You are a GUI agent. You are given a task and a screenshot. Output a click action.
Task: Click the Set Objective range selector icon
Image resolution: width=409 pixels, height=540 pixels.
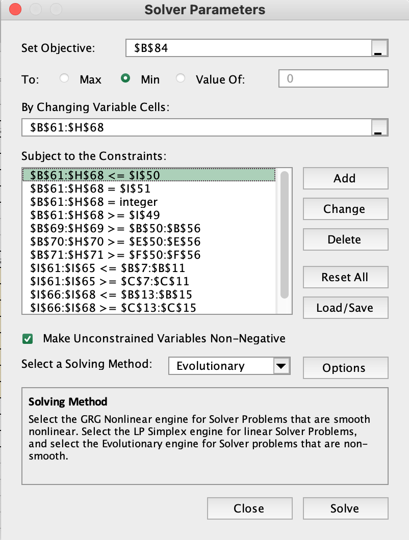click(379, 48)
